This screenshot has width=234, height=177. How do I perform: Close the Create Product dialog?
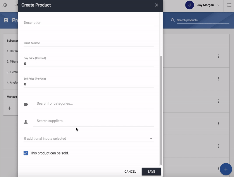tap(156, 5)
